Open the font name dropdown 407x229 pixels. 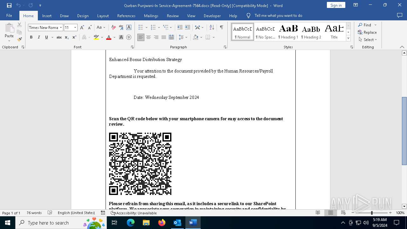click(x=61, y=28)
